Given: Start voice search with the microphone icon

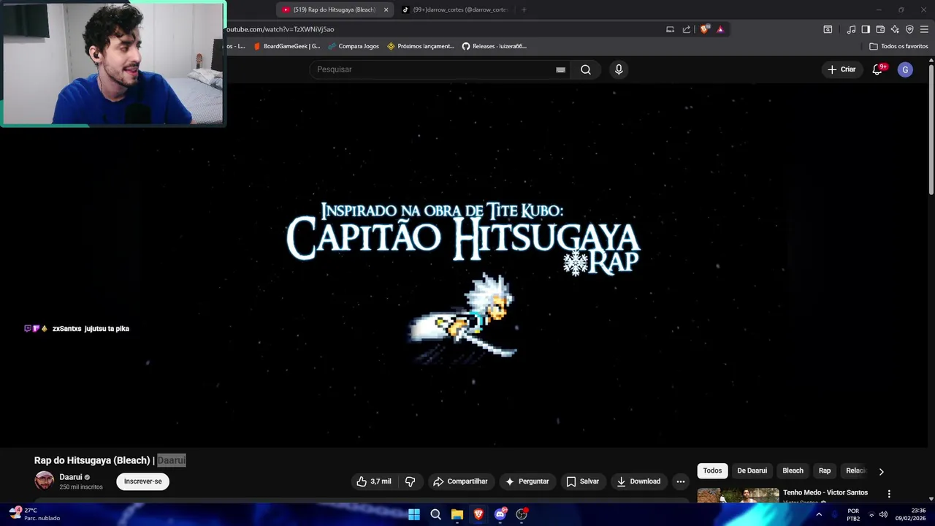Looking at the screenshot, I should [x=619, y=69].
